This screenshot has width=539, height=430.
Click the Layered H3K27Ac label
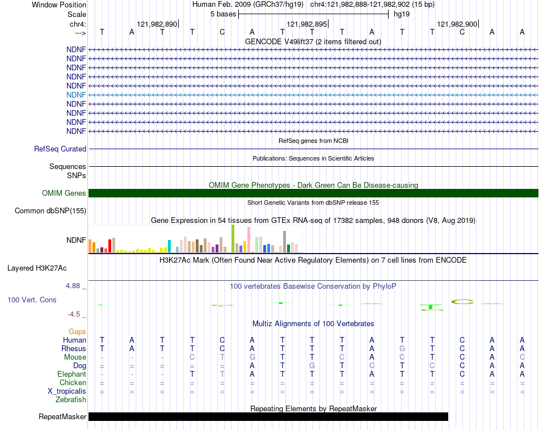[37, 268]
